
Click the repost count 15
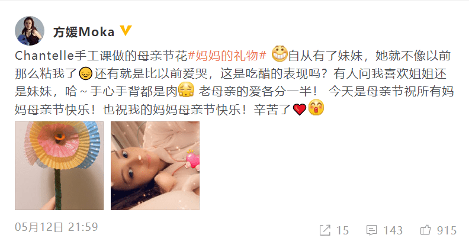click(342, 230)
